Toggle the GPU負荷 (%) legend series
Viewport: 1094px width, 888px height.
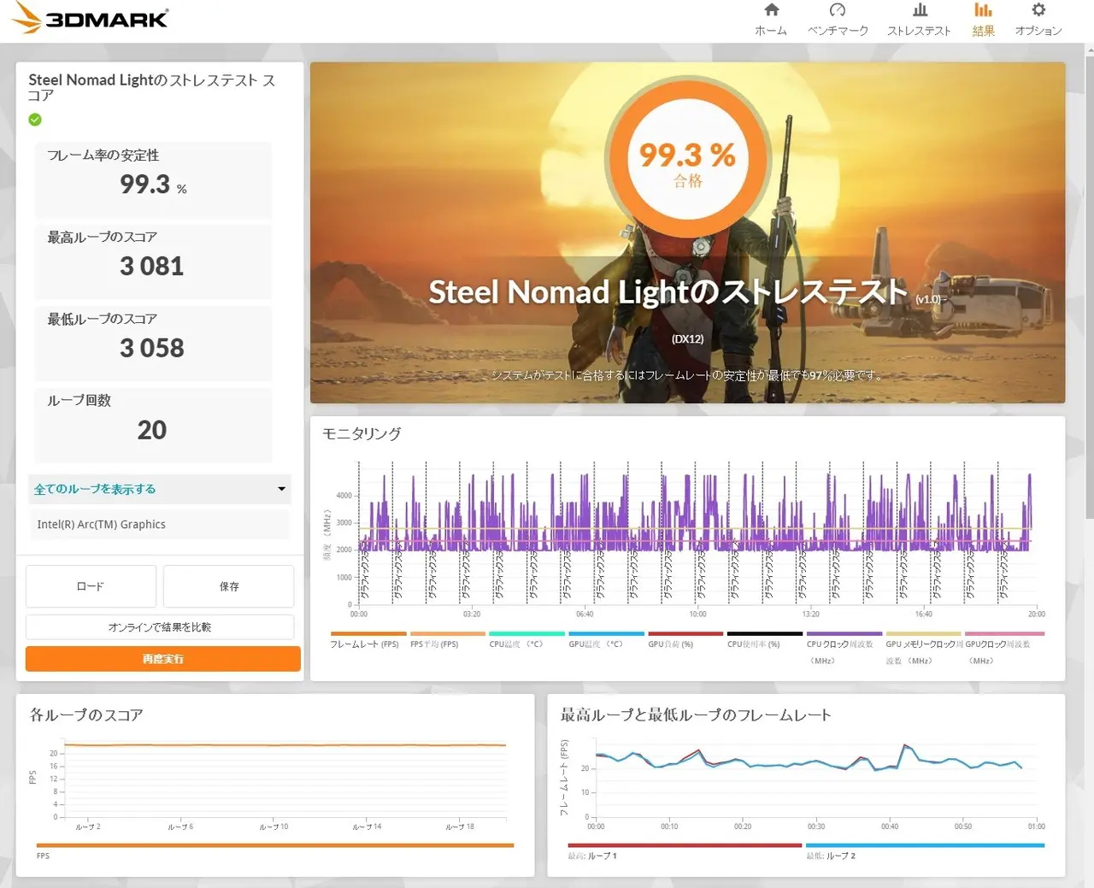click(x=671, y=644)
